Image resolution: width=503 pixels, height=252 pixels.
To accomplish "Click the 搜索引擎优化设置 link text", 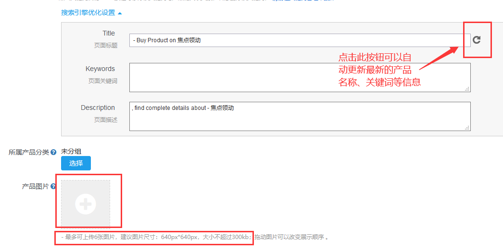I will (x=88, y=13).
